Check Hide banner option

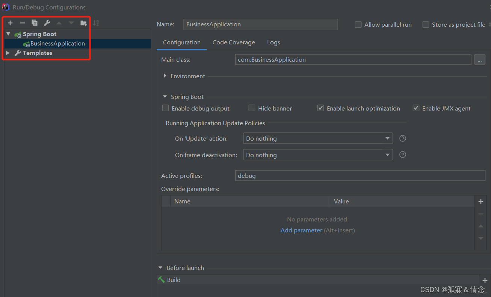252,108
